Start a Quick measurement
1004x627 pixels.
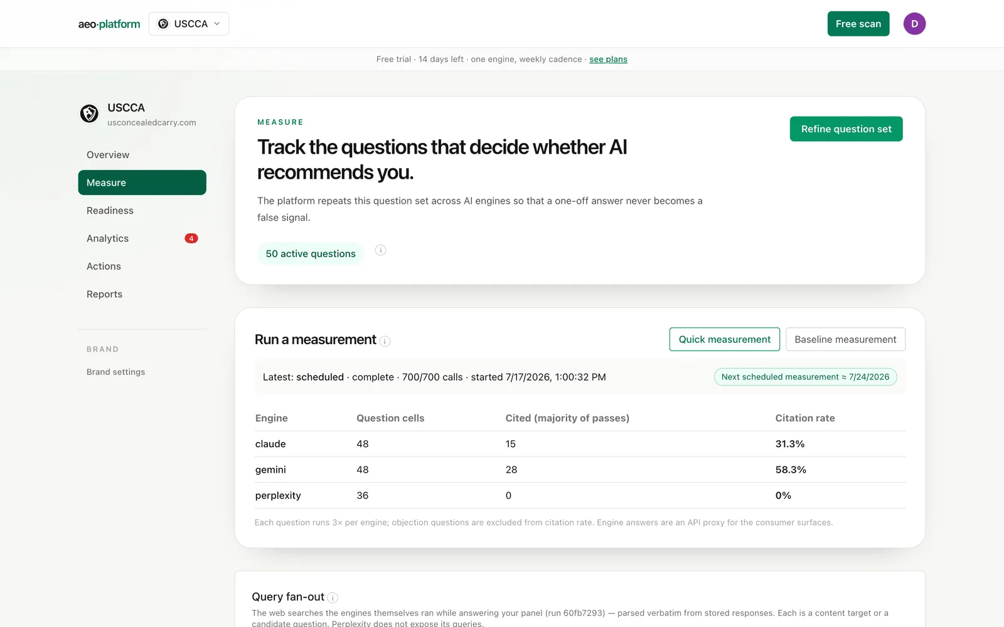tap(725, 339)
